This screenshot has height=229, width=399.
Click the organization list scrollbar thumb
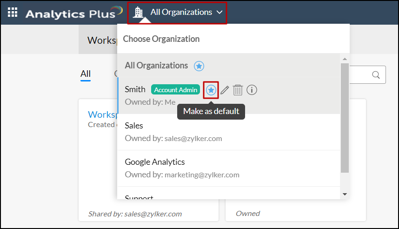pos(345,116)
